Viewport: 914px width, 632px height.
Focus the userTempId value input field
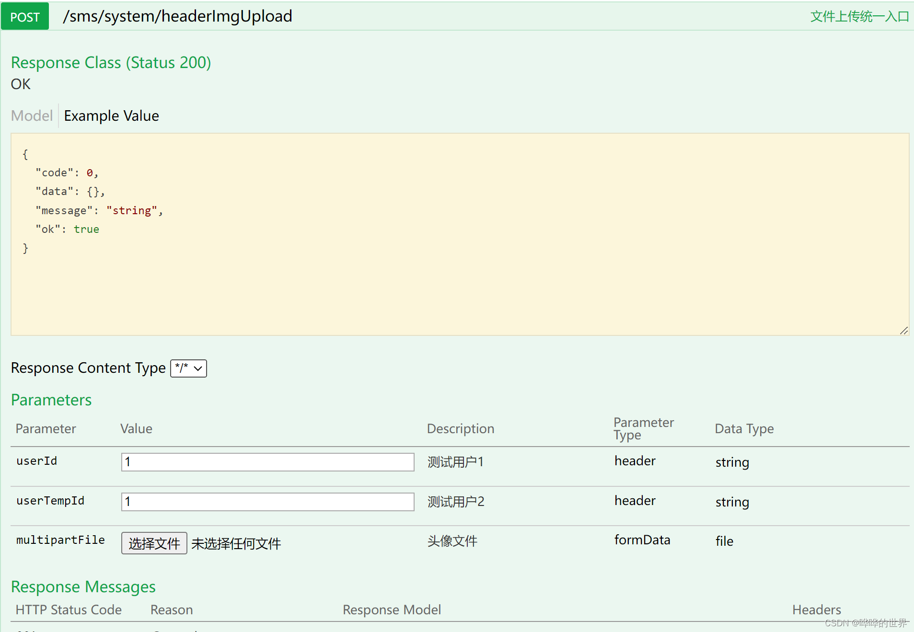click(x=268, y=502)
